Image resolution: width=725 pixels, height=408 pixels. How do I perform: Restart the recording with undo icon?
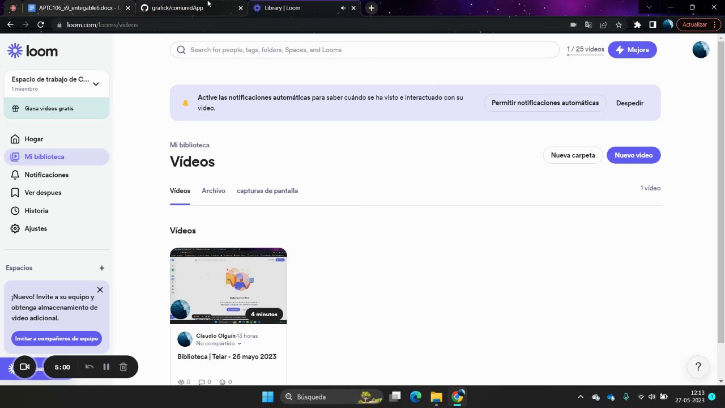(89, 367)
